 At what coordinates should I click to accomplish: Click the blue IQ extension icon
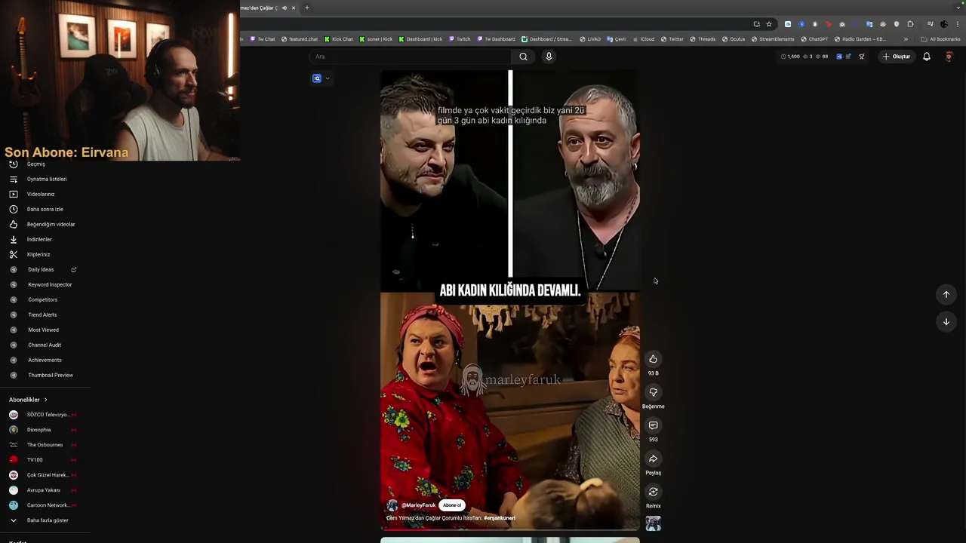pos(317,78)
